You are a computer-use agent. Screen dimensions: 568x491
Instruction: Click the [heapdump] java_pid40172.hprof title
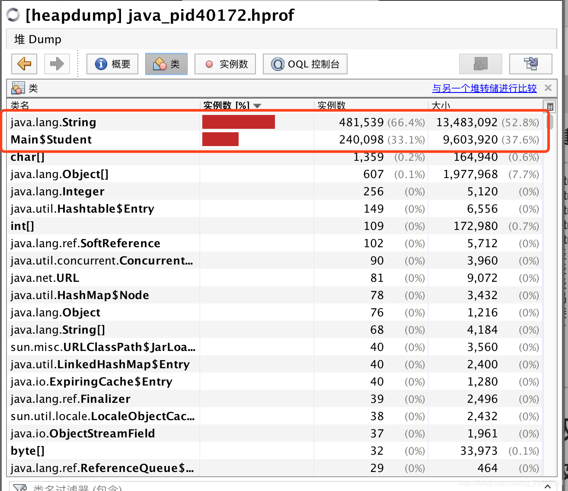pyautogui.click(x=160, y=16)
